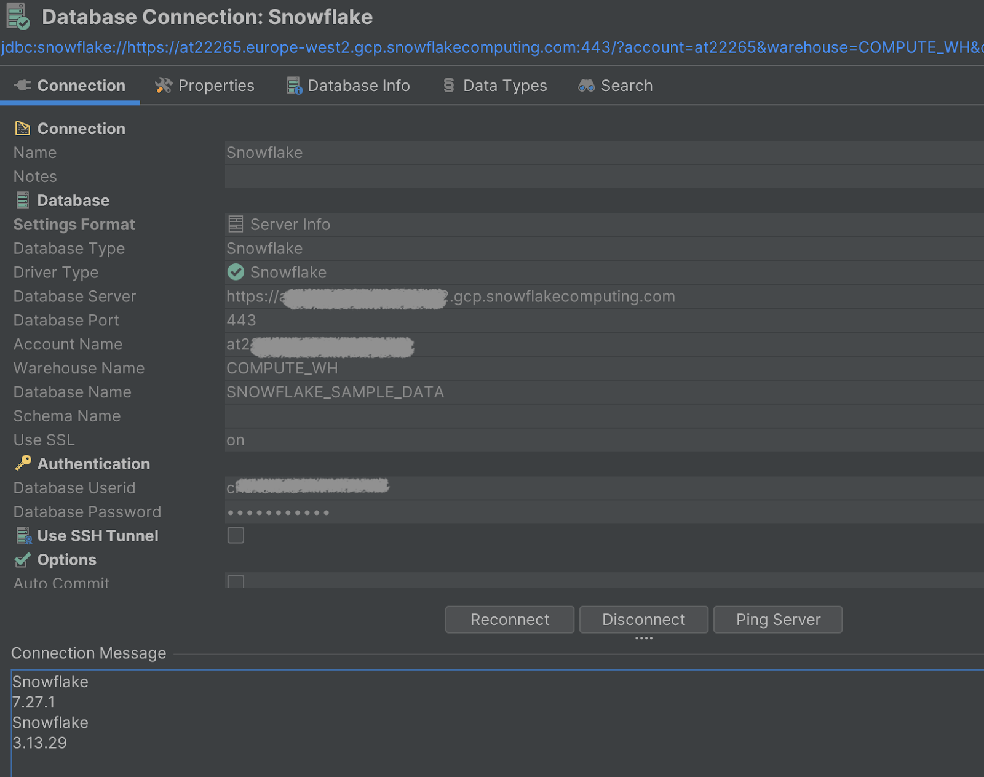Enable the Use SSH Tunnel checkbox

click(236, 535)
